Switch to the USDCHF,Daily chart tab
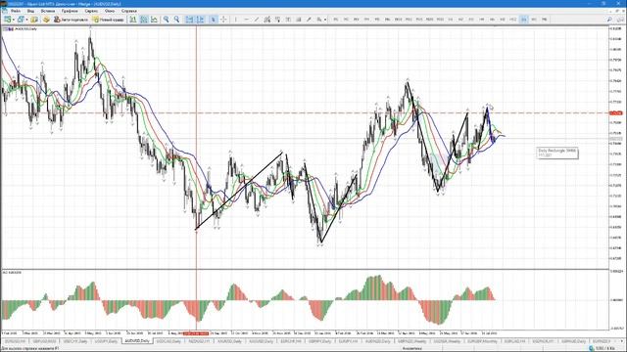Screen dimensions: 627x352 (75, 341)
